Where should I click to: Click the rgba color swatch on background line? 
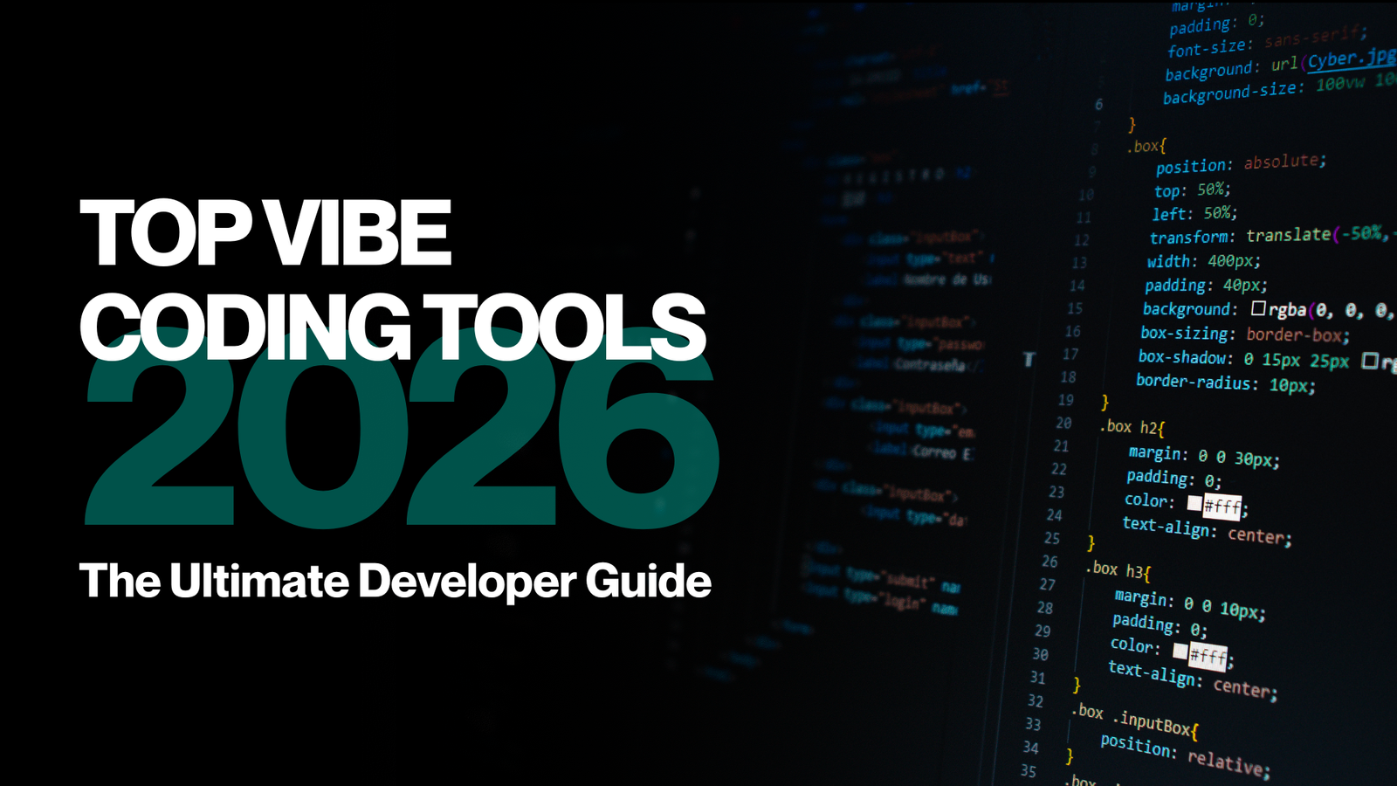coord(1258,308)
